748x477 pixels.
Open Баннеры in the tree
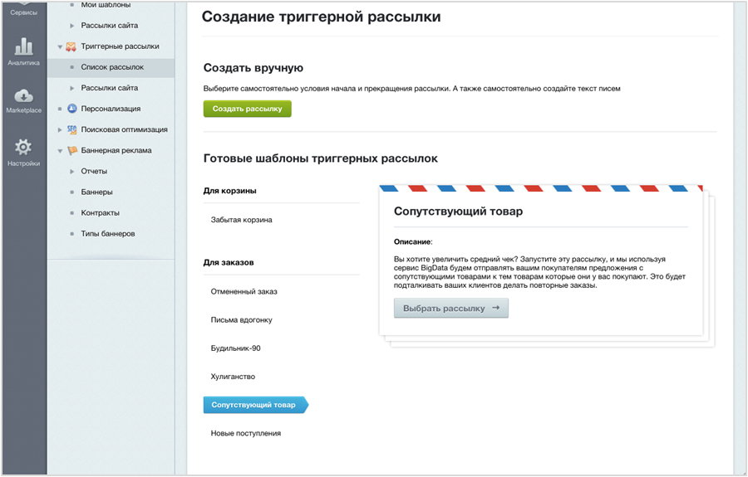(x=97, y=192)
